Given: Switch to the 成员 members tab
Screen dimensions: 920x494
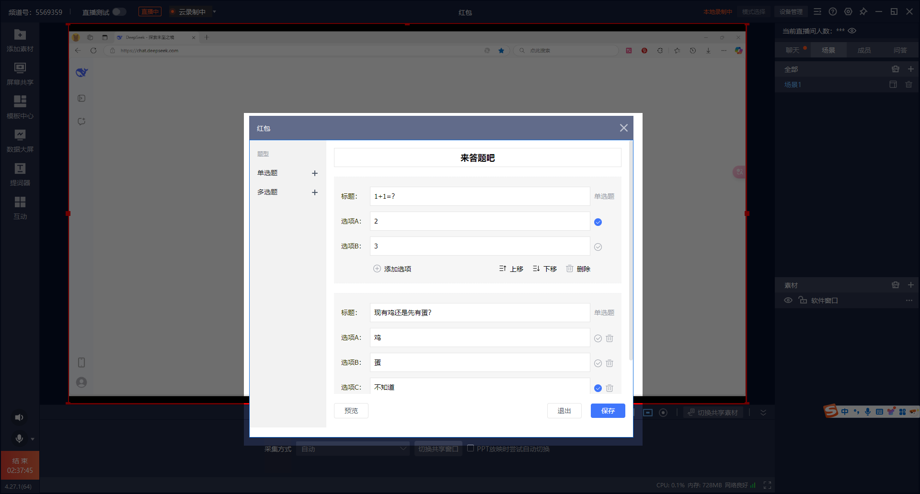Looking at the screenshot, I should [x=864, y=50].
